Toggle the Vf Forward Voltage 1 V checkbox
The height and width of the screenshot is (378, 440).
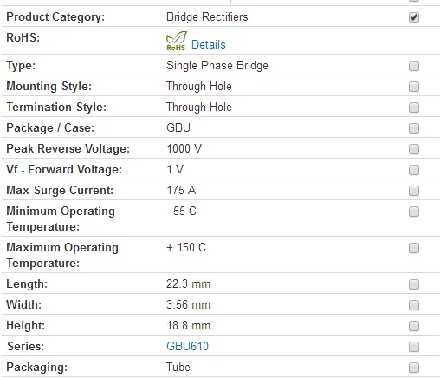click(414, 170)
